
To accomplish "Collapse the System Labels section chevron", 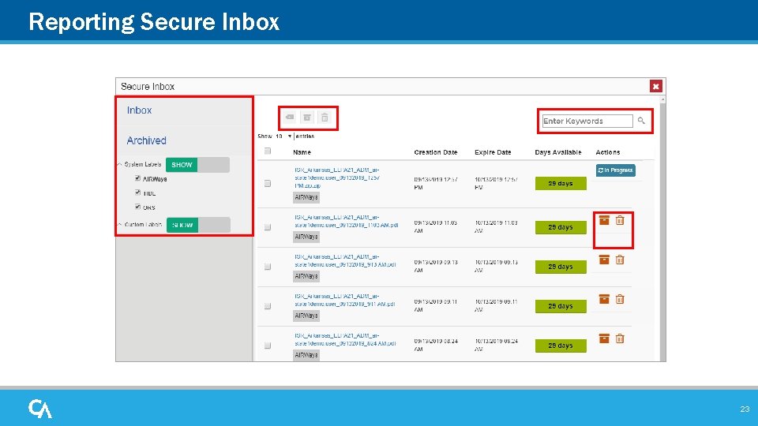I will 119,164.
